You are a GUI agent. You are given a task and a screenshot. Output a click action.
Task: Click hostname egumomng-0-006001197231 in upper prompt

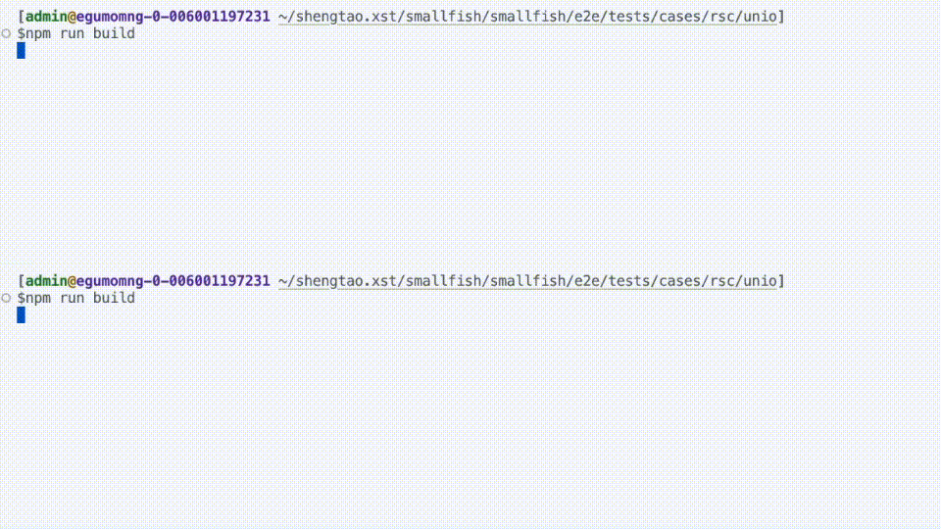point(173,17)
